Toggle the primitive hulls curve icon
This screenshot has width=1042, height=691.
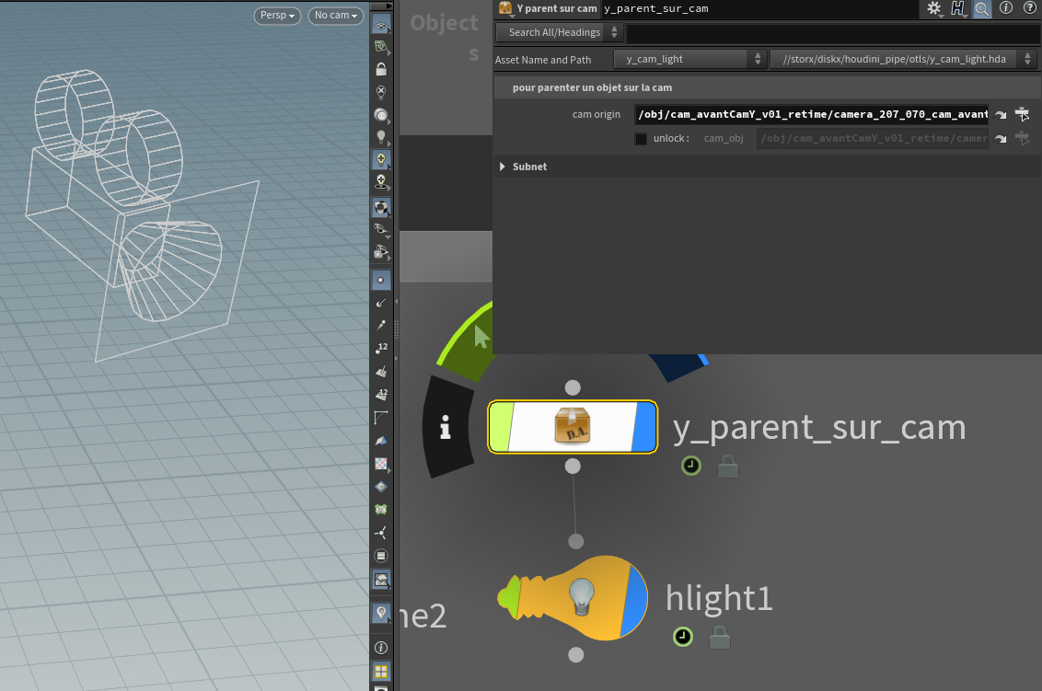click(x=381, y=417)
